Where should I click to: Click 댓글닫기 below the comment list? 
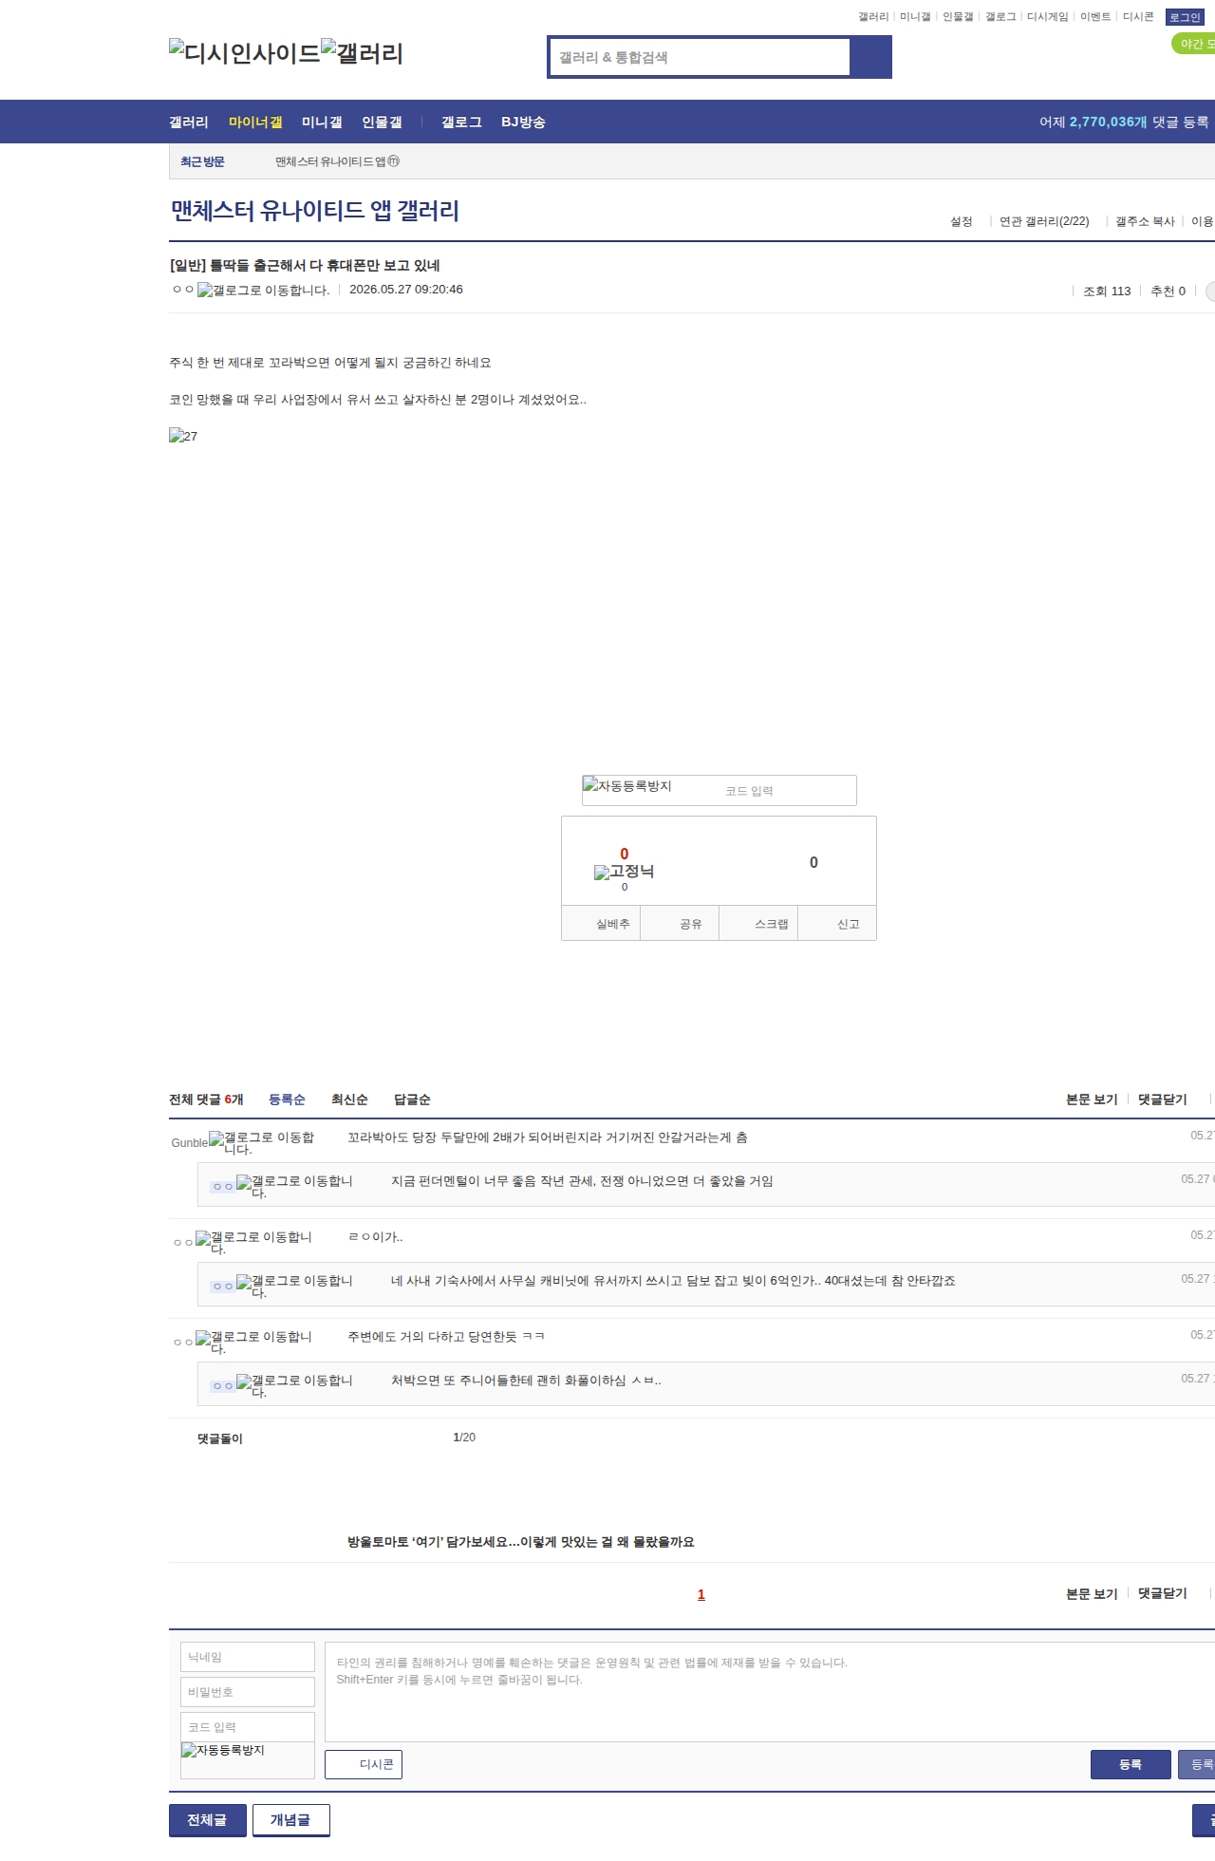[x=1163, y=1593]
